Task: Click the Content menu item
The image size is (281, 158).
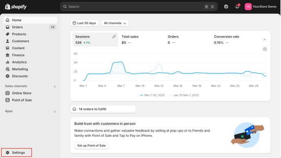Action: pos(30,48)
